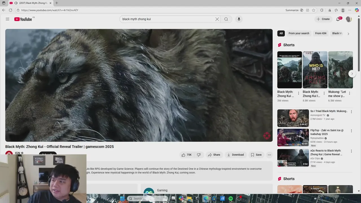Run search with the magnifier button

(226, 19)
